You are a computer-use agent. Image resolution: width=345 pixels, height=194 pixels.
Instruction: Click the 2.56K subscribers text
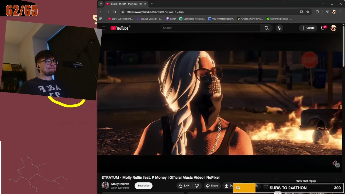(x=120, y=188)
